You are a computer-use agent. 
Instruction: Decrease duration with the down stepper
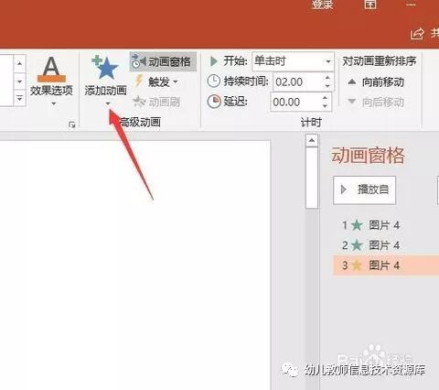pos(327,86)
